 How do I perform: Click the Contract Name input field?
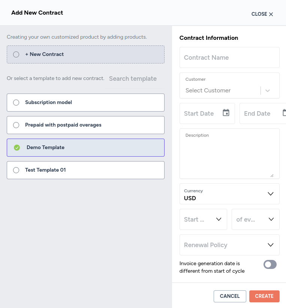click(229, 57)
